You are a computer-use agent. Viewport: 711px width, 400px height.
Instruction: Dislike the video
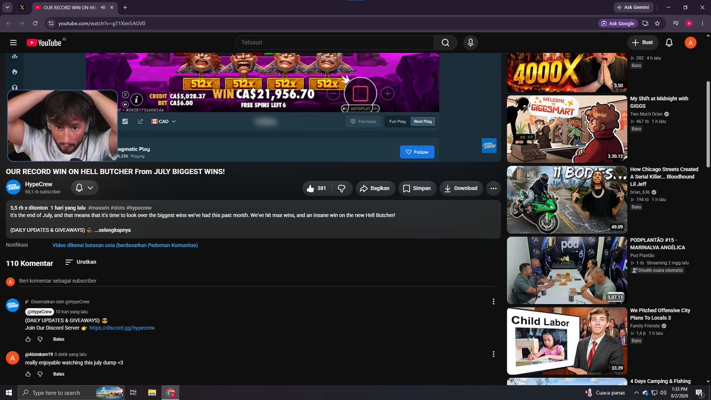click(x=341, y=188)
